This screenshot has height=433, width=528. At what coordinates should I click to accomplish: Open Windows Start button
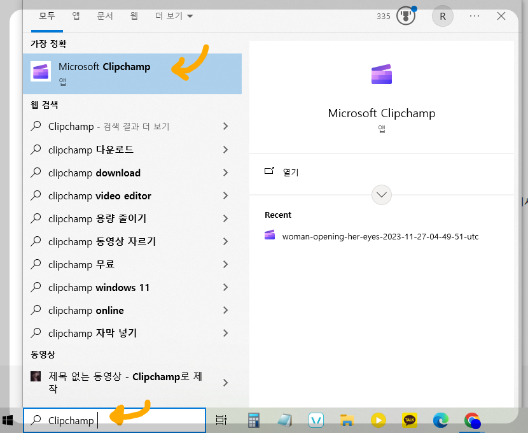click(x=8, y=420)
